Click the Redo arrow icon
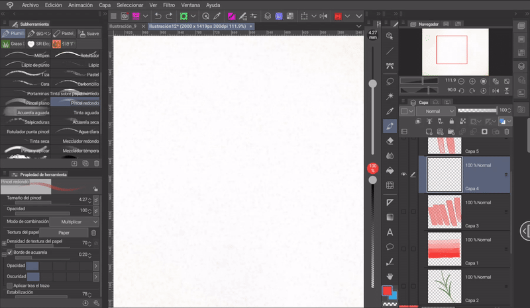The width and height of the screenshot is (530, 308). click(169, 16)
